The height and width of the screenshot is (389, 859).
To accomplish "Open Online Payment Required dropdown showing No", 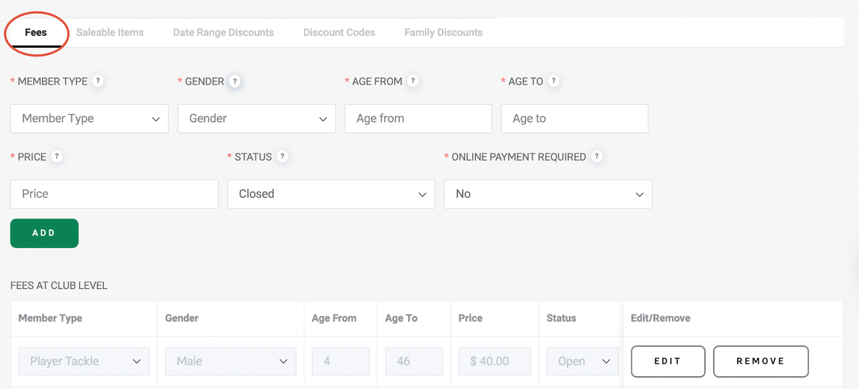I will (x=548, y=194).
